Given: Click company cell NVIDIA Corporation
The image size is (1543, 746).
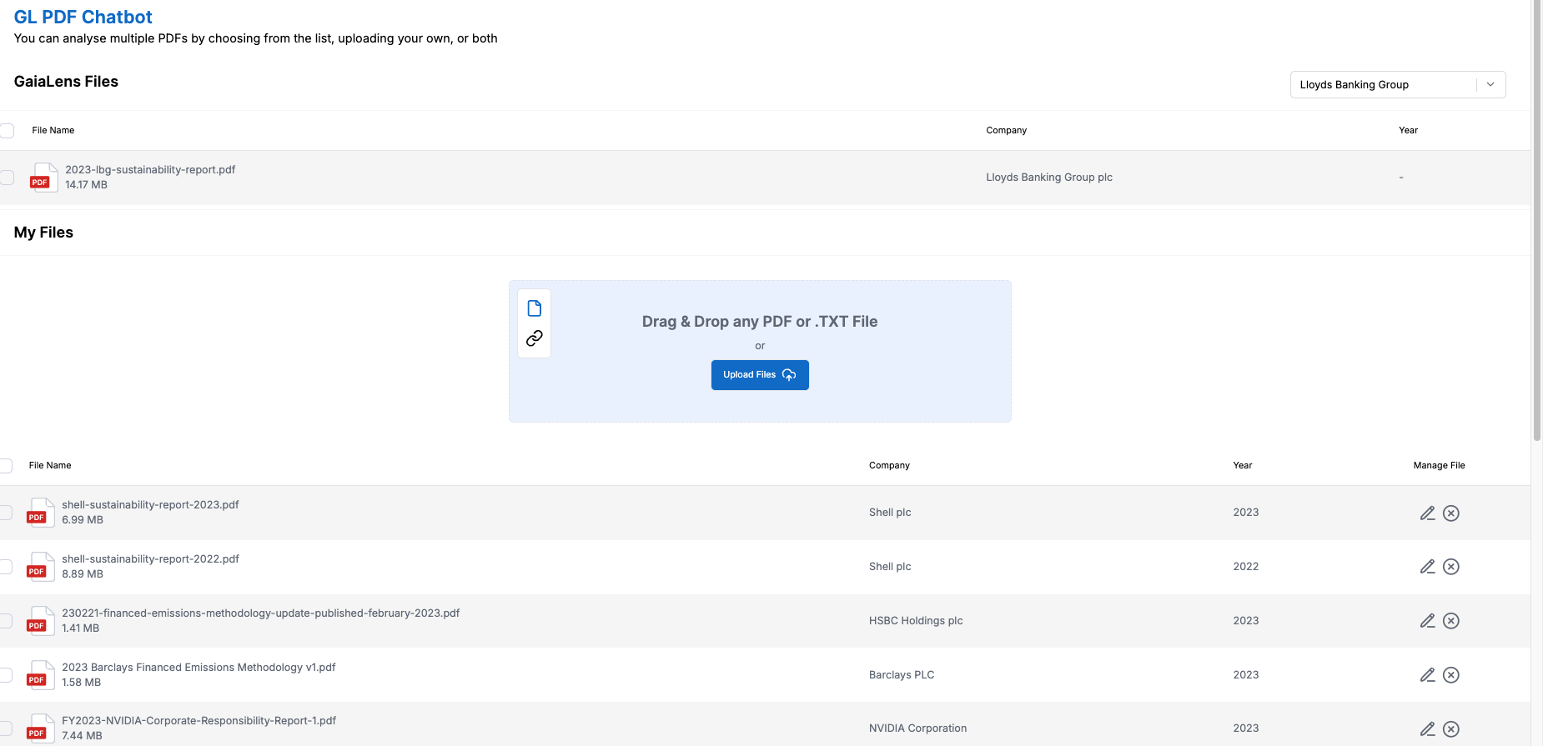Looking at the screenshot, I should (917, 728).
